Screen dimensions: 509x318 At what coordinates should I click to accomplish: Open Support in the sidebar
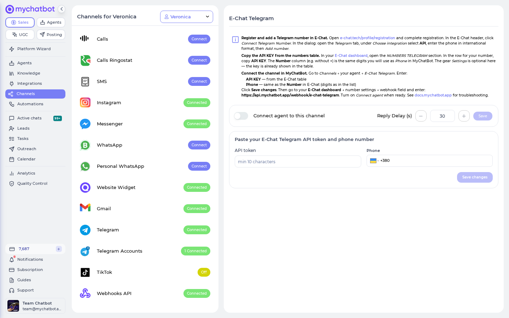point(35,290)
